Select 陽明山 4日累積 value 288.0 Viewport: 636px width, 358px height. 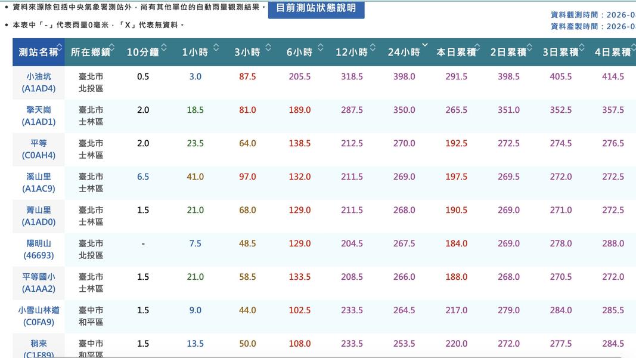[x=613, y=243]
